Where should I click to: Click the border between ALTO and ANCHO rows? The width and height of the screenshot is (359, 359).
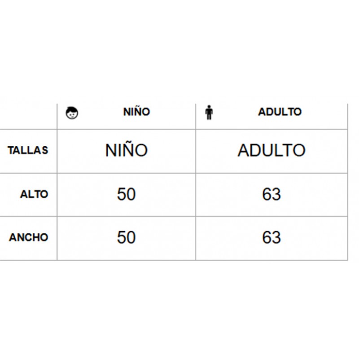174,216
